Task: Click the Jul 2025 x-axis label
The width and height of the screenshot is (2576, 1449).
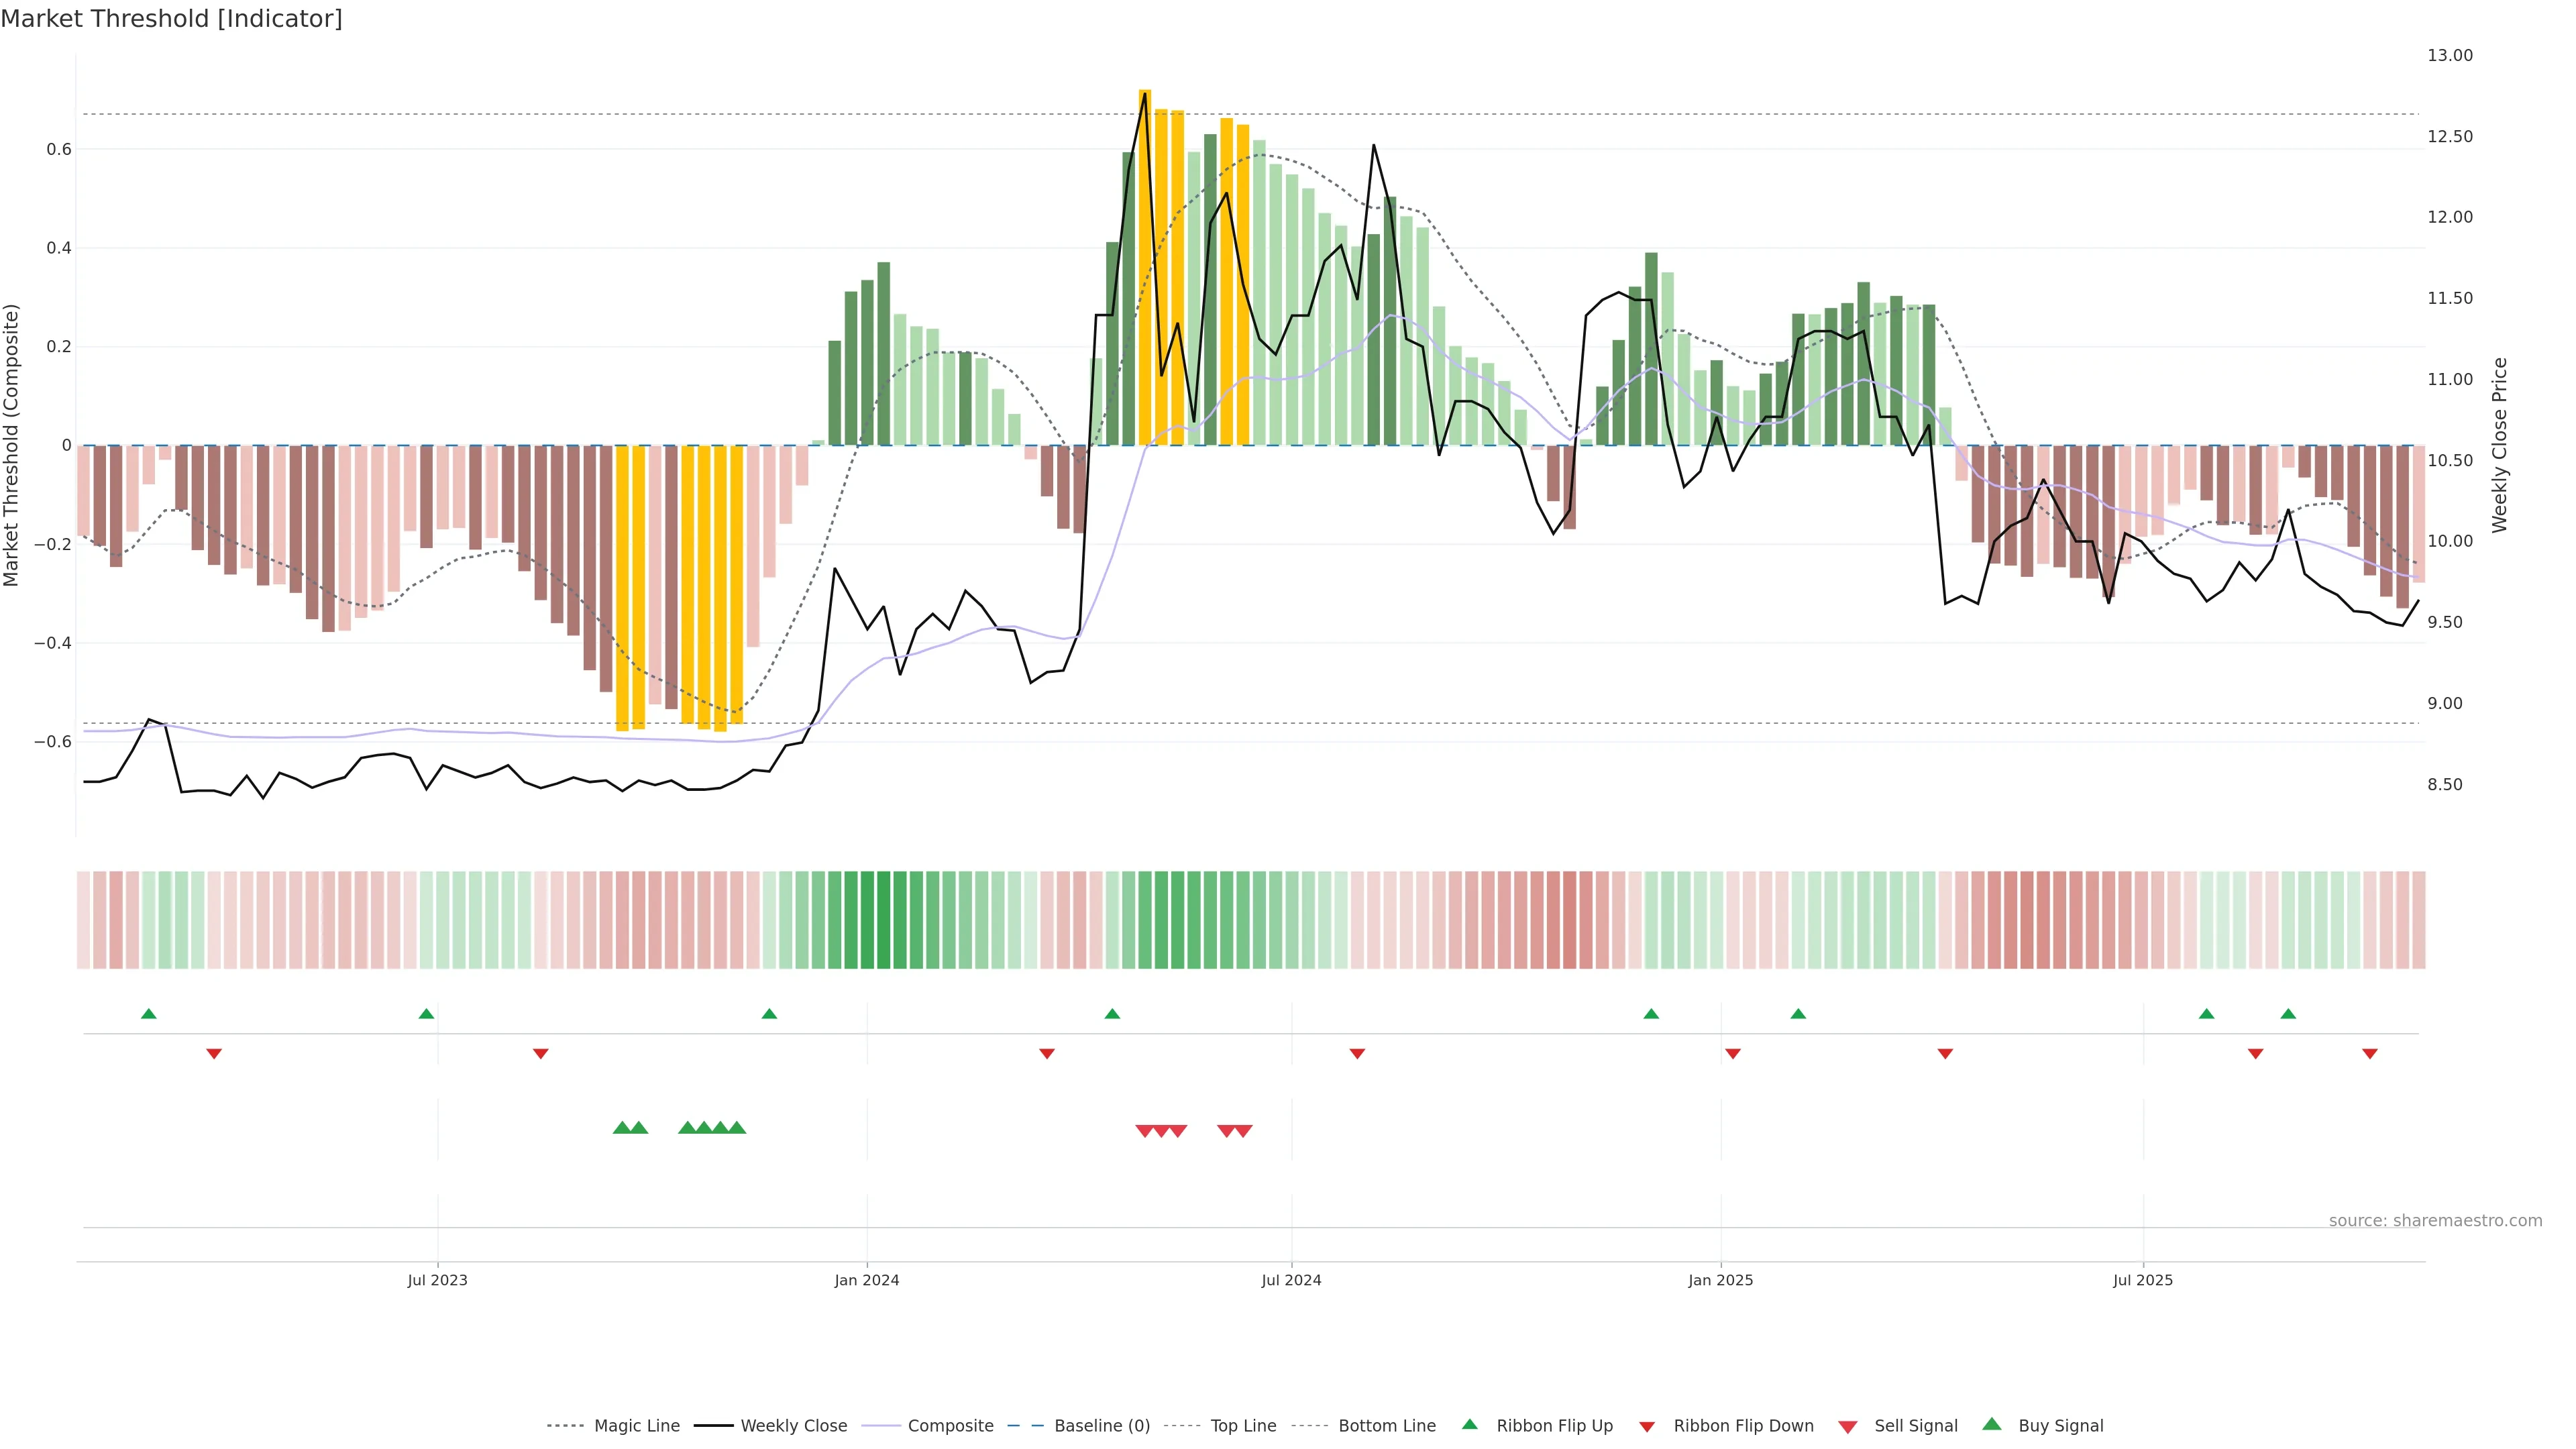Action: pyautogui.click(x=2143, y=1280)
